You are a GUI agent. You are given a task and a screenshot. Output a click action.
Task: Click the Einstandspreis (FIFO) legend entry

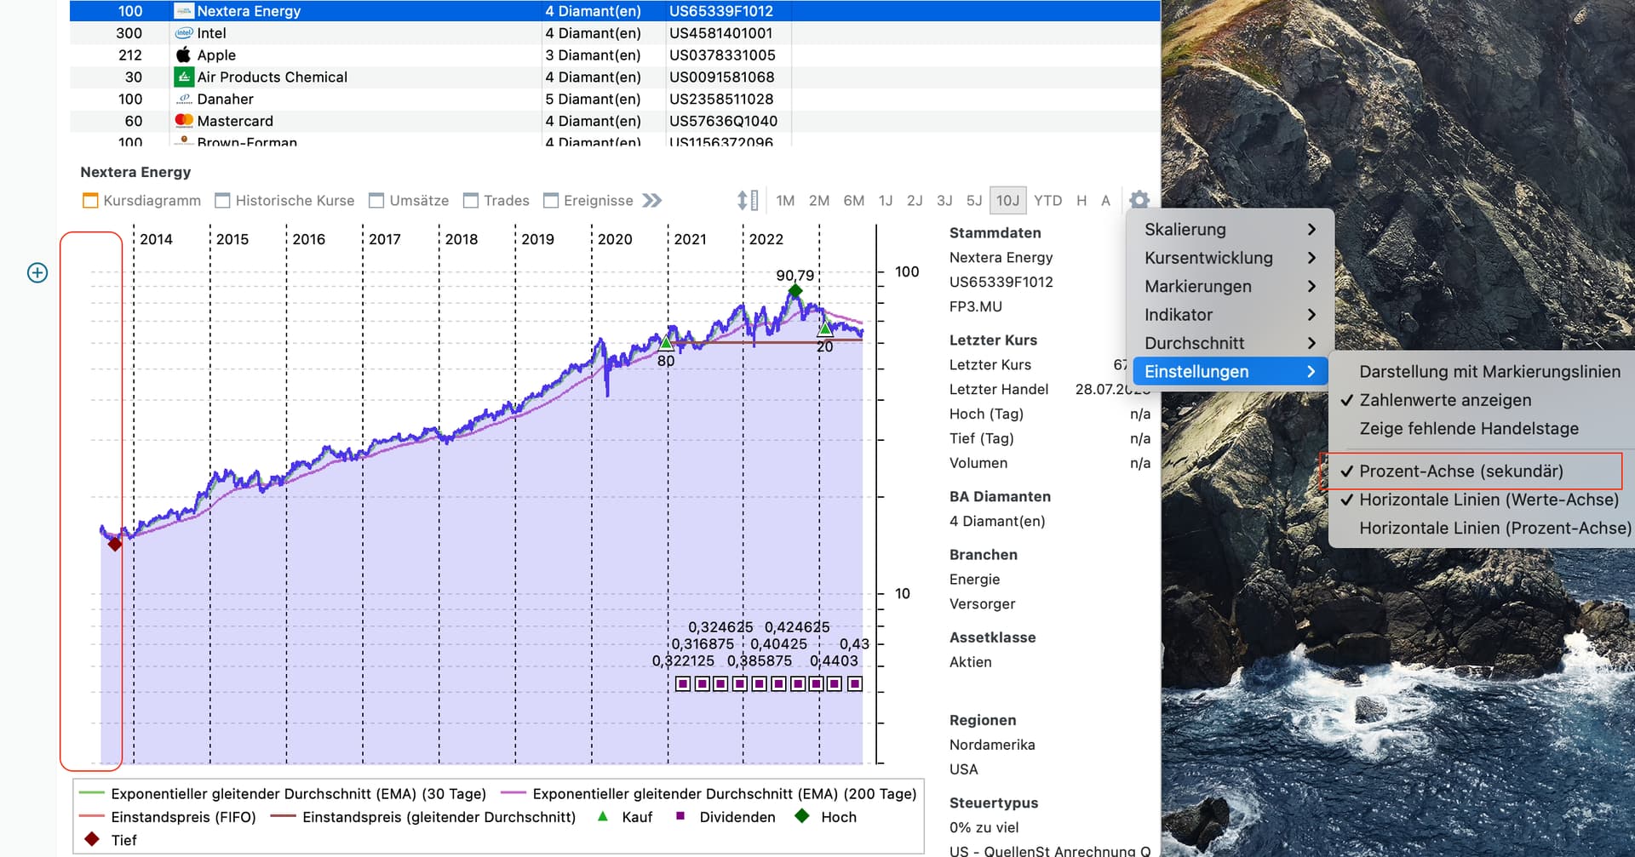pyautogui.click(x=168, y=817)
